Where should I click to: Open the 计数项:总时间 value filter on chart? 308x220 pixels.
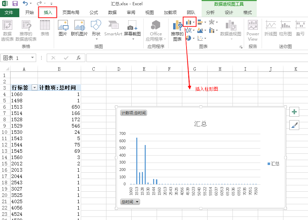click(133, 113)
